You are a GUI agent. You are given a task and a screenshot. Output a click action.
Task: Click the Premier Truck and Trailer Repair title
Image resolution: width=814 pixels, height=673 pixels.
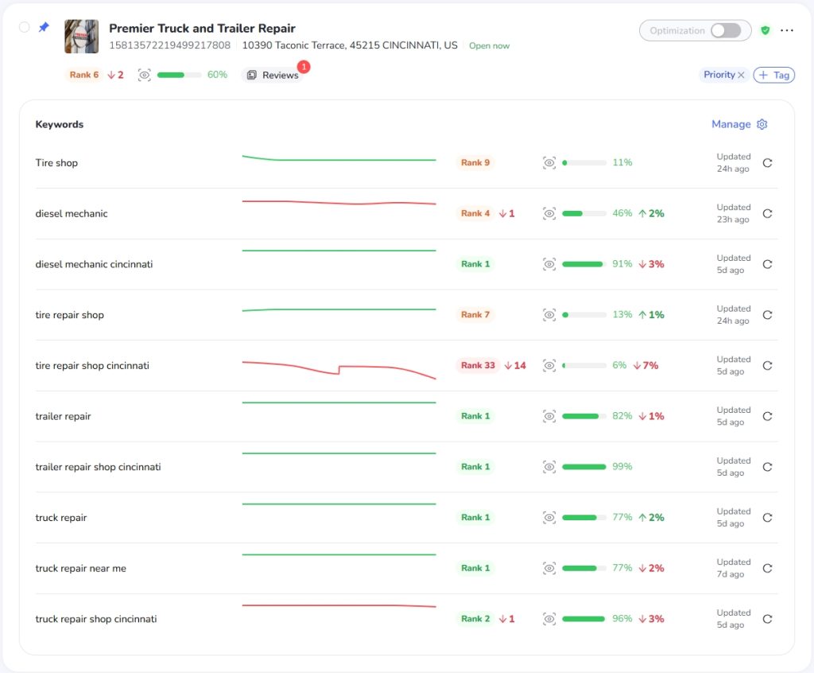202,28
